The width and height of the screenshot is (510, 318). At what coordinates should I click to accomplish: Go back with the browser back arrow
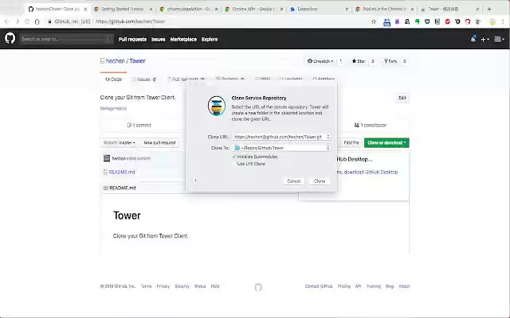point(7,21)
